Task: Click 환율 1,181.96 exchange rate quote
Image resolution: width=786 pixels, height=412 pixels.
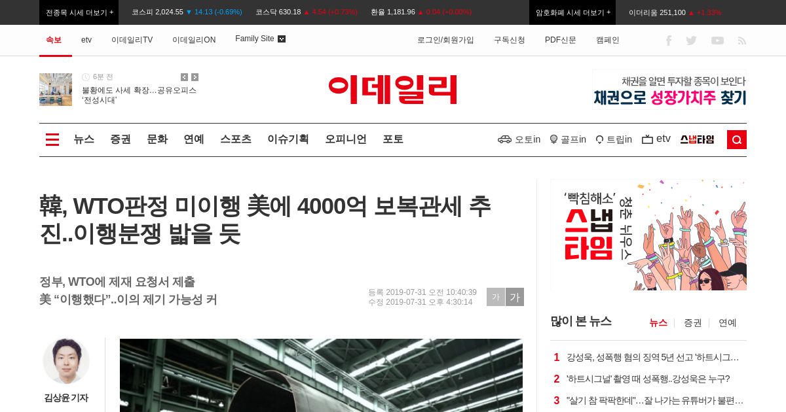Action: pos(421,12)
